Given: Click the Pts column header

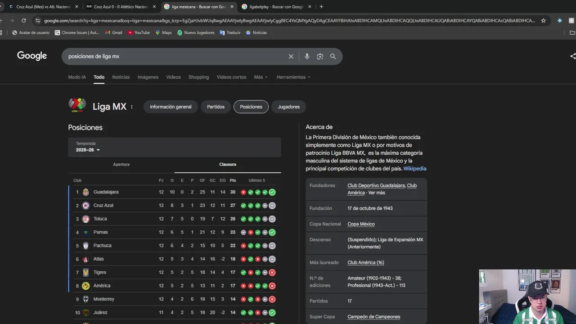Looking at the screenshot, I should point(233,180).
